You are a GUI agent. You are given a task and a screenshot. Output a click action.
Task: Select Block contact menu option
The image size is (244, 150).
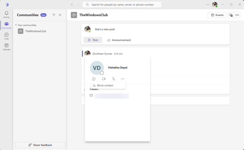(x=105, y=85)
